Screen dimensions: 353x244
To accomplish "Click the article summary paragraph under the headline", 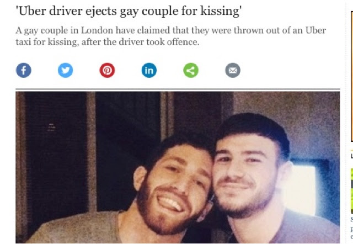I will [x=170, y=36].
